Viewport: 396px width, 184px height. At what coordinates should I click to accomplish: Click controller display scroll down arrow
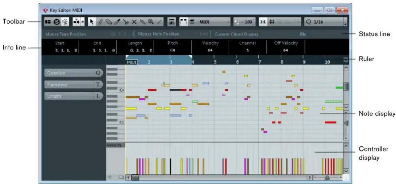(346, 171)
